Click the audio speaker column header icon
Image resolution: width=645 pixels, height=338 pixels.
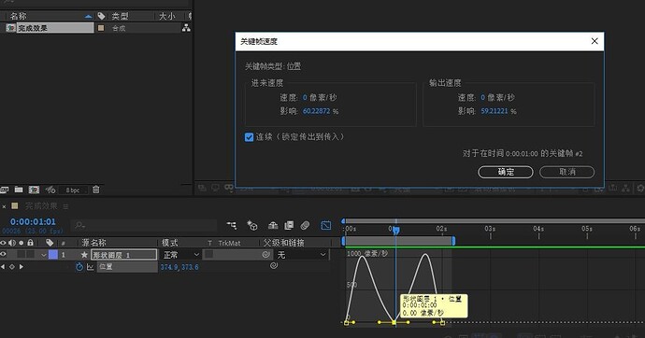tap(12, 243)
